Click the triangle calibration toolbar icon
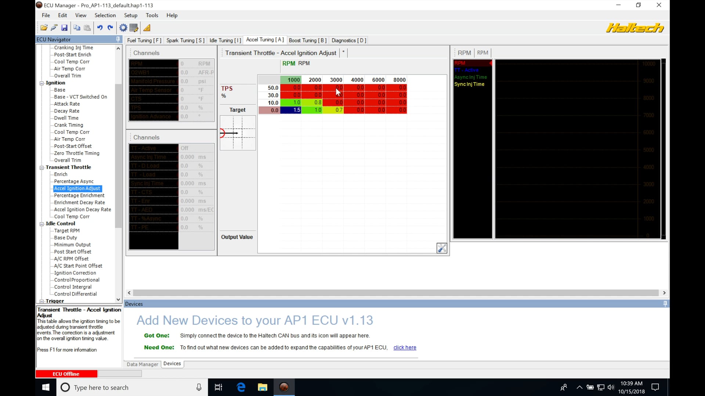Image resolution: width=705 pixels, height=396 pixels. (147, 27)
